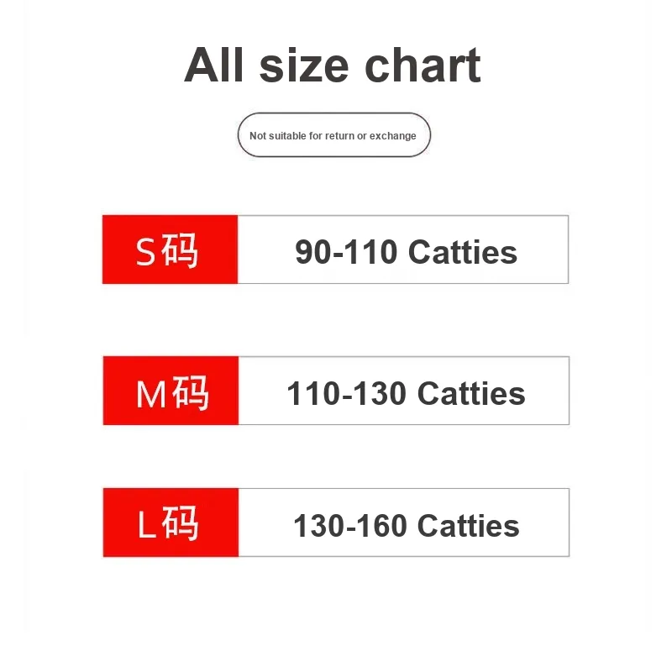Click the word "Catties" in the S row
Image resolution: width=672 pixels, height=672 pixels.
[463, 252]
